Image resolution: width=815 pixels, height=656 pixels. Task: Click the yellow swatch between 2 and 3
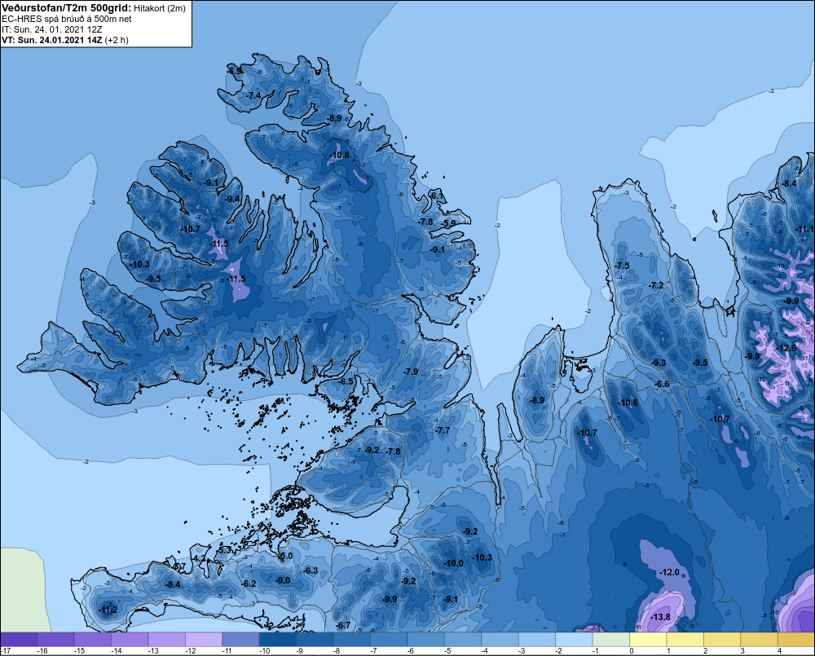[x=722, y=640]
